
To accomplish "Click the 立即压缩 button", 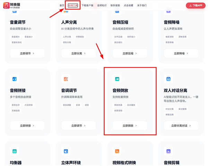I will pyautogui.click(x=130, y=53).
